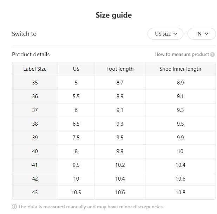The image size is (217, 214).
Task: Click the label size 39 cell
Action: pos(35,138)
